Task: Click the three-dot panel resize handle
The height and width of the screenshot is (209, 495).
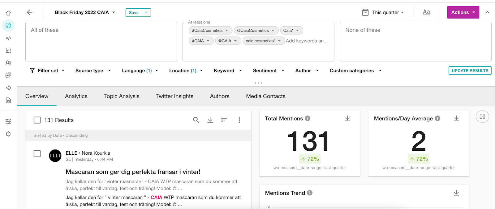Action: (x=258, y=83)
